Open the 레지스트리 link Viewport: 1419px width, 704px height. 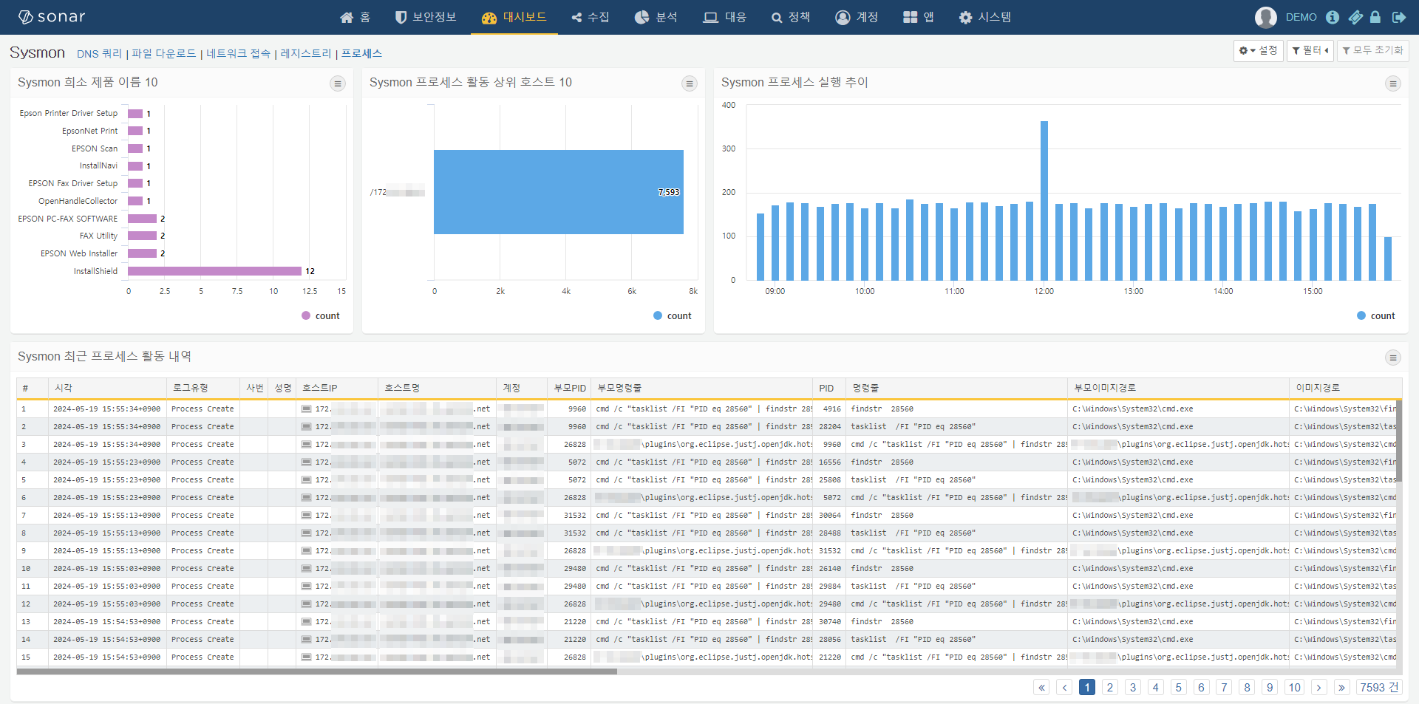point(306,53)
